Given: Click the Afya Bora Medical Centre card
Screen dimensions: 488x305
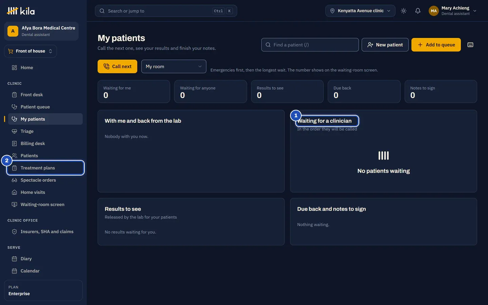Looking at the screenshot, I should tap(41, 31).
